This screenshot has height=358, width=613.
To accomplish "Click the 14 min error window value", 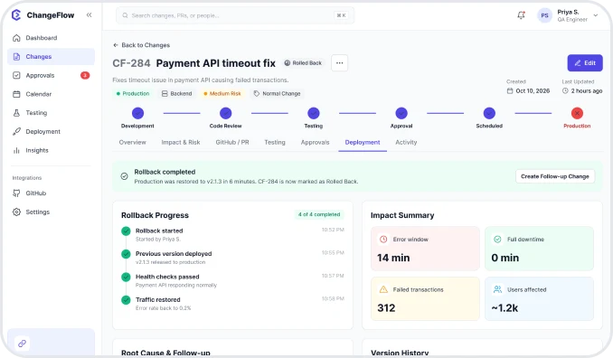I will pos(393,258).
